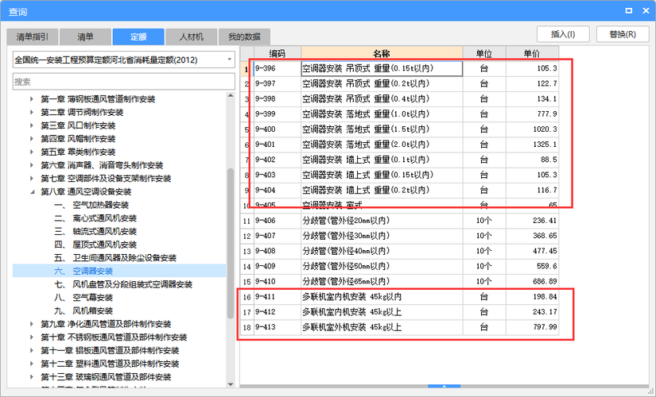Expand 第九章 净化通风管道及部件制作安装 node

(33, 324)
